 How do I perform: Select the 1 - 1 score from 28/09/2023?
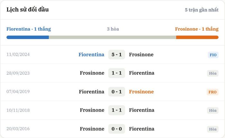pyautogui.click(x=117, y=73)
